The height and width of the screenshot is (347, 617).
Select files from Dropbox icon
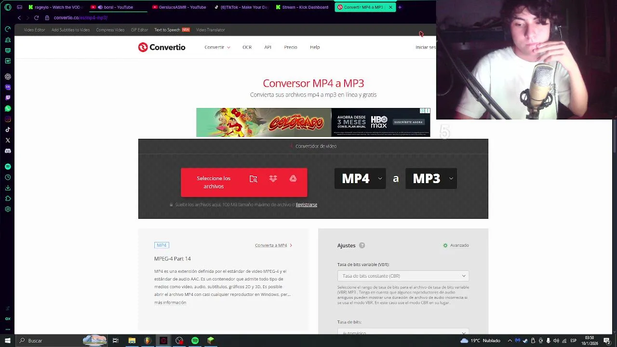273,179
